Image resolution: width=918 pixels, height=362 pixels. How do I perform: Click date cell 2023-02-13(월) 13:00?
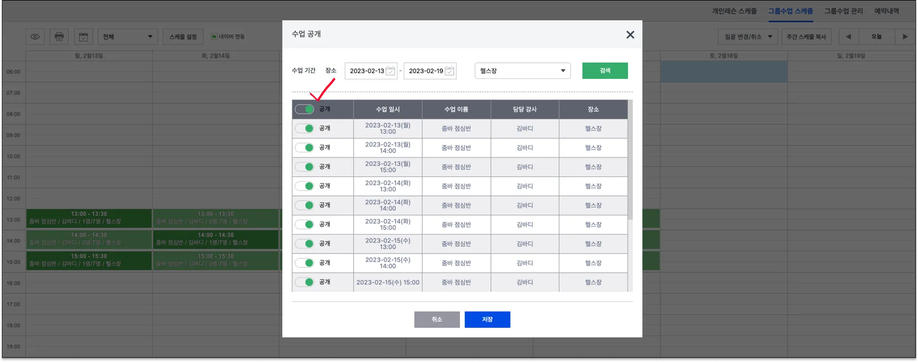[x=388, y=128]
